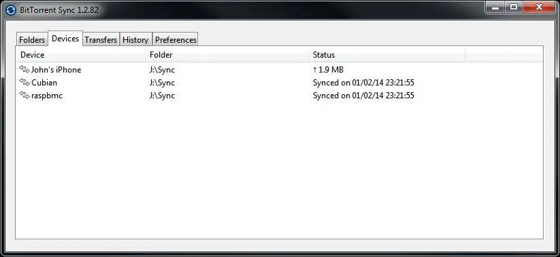Close the BitTorrent Sync window
Viewport: 560px width, 257px height.
tap(540, 7)
